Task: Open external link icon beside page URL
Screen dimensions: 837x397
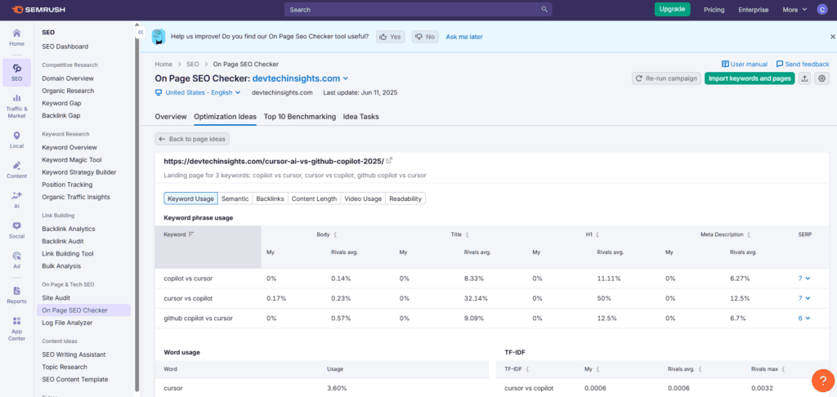Action: pyautogui.click(x=389, y=161)
